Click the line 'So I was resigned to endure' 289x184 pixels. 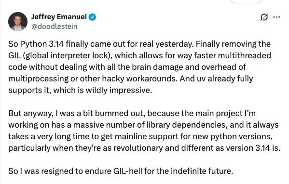coord(121,171)
